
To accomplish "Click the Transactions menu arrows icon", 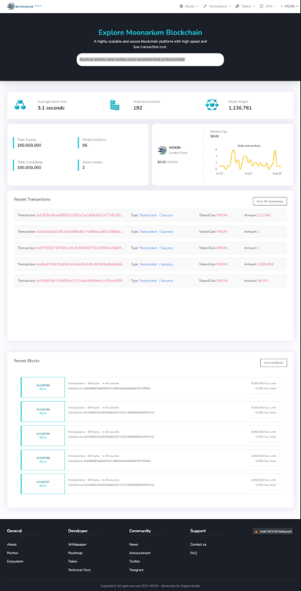I will point(205,6).
